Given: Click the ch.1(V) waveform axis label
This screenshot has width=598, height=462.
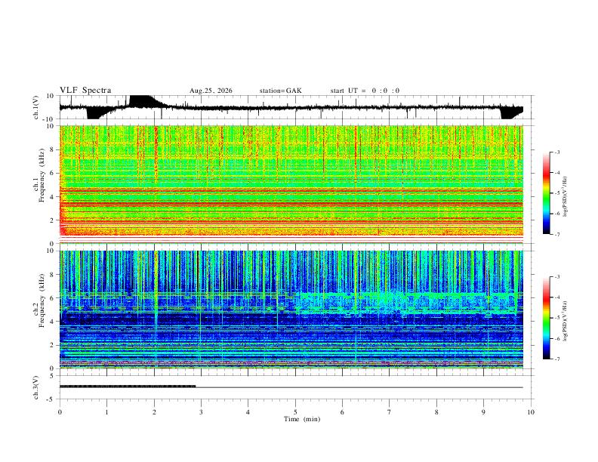Looking at the screenshot, I should (x=36, y=107).
